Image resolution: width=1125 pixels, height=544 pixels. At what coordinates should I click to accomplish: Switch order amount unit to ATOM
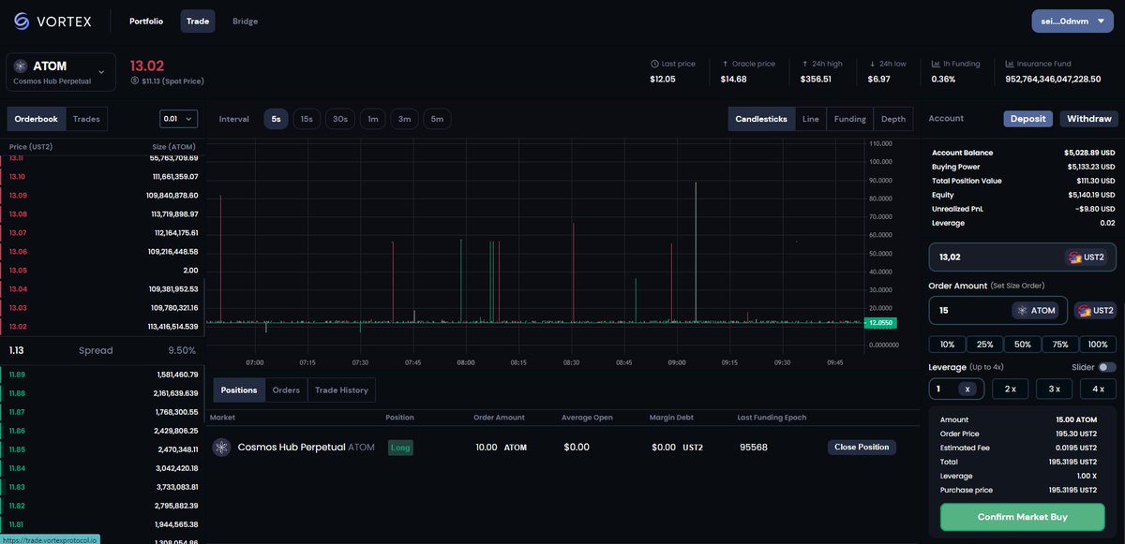pos(1035,310)
